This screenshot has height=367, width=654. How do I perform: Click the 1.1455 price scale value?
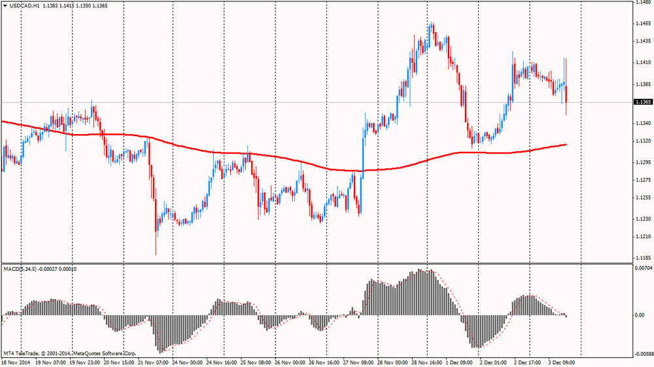(x=642, y=24)
